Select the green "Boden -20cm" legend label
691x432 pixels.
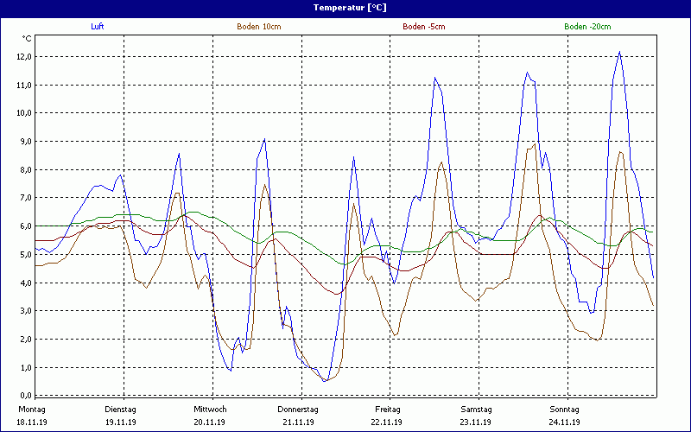587,27
